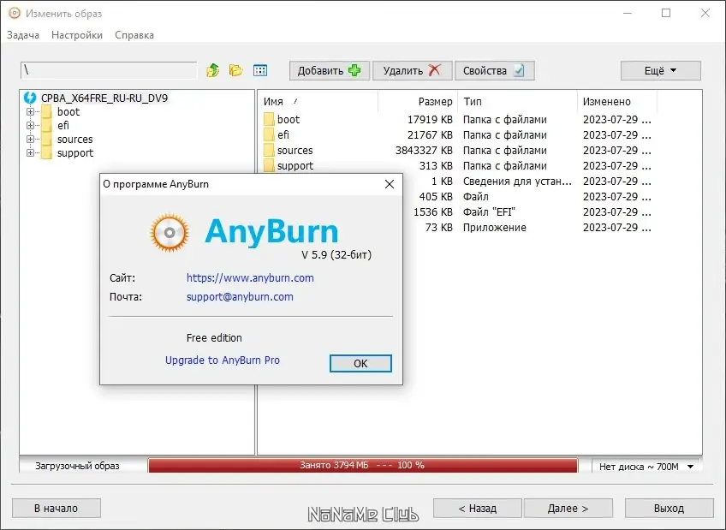Screen dimensions: 726x530
Task: Click OK in the About dialog
Action: 360,363
